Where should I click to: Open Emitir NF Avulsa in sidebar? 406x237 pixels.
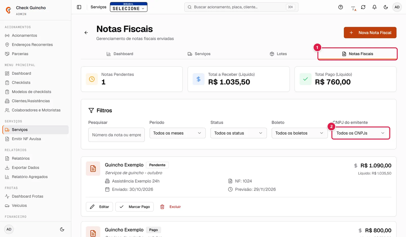click(x=36, y=139)
